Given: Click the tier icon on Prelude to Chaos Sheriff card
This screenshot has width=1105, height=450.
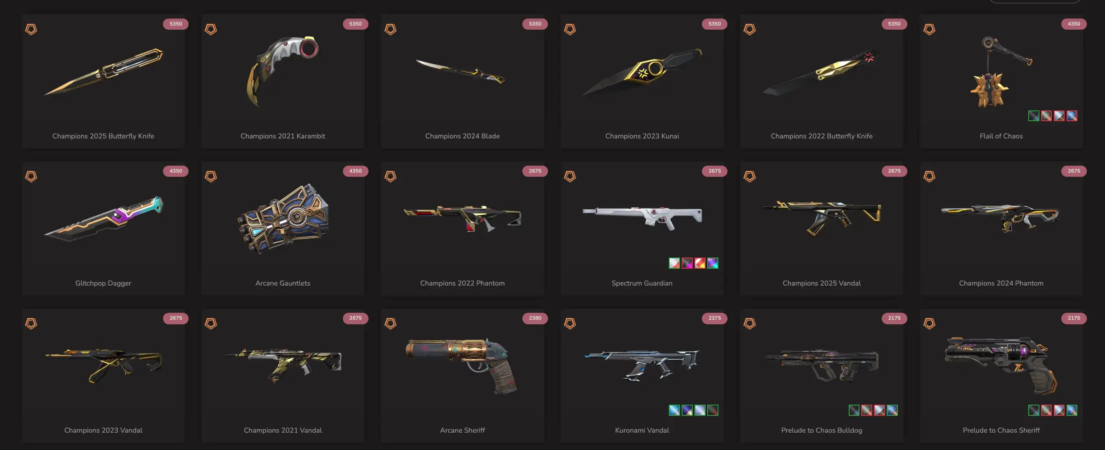Looking at the screenshot, I should [x=929, y=323].
